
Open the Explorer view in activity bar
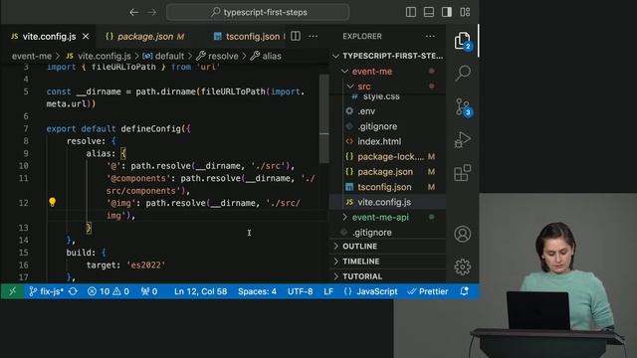pyautogui.click(x=462, y=41)
